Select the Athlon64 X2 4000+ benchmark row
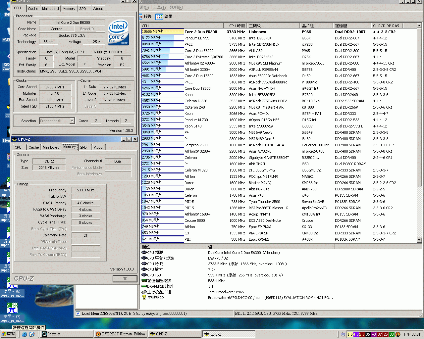Screen dimensions: 424x339 pyautogui.click(x=279, y=63)
